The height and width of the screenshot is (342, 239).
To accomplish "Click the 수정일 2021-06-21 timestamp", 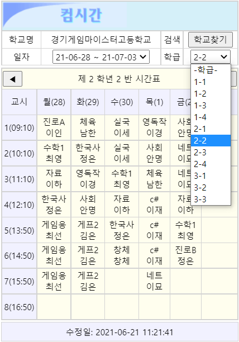I will coord(120,332).
